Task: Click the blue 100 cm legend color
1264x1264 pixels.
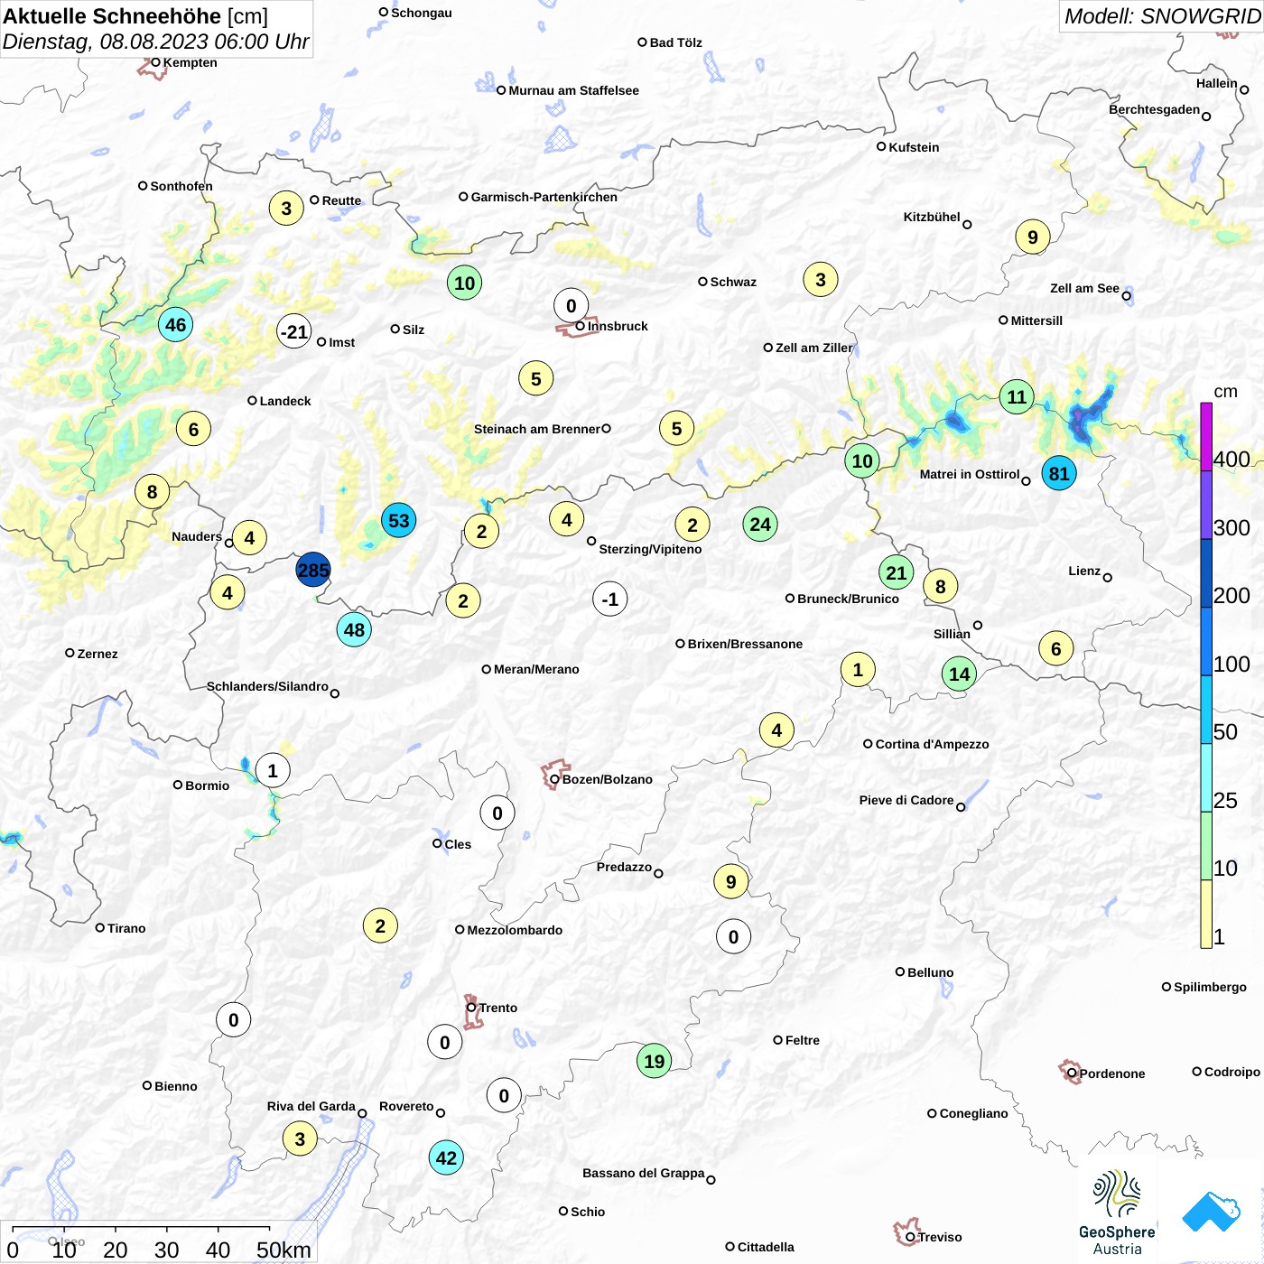Action: pyautogui.click(x=1206, y=641)
